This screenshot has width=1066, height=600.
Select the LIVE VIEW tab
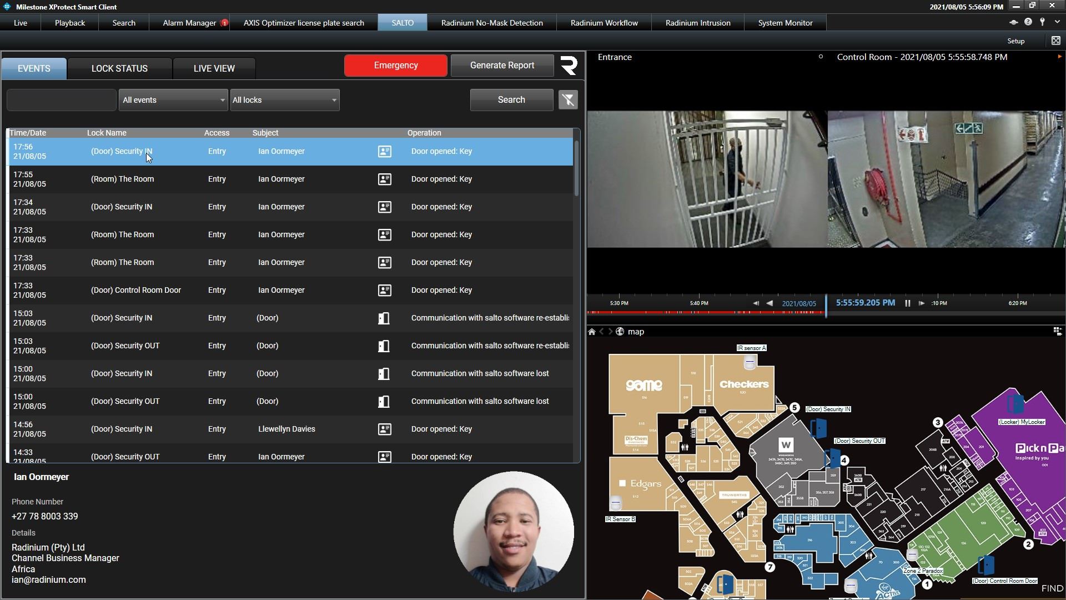point(214,68)
